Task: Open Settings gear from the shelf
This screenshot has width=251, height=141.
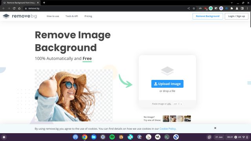Action: point(103,137)
